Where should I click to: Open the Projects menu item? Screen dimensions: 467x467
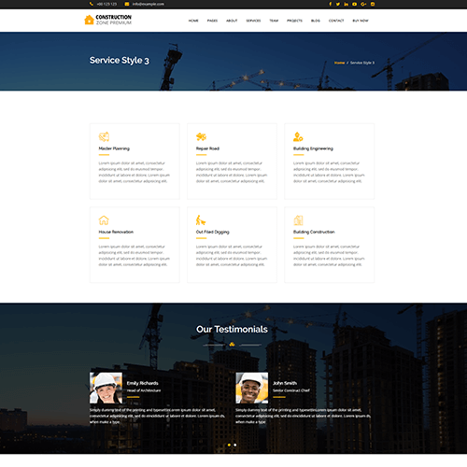tap(294, 21)
